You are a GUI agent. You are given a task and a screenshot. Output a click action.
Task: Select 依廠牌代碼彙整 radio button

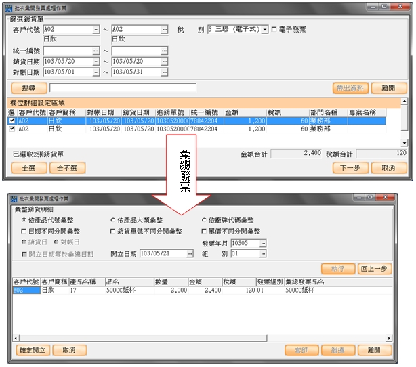click(x=205, y=221)
